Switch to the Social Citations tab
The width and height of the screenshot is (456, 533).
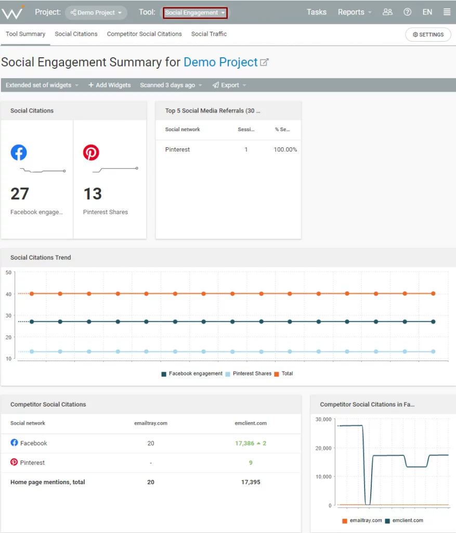[x=76, y=34]
